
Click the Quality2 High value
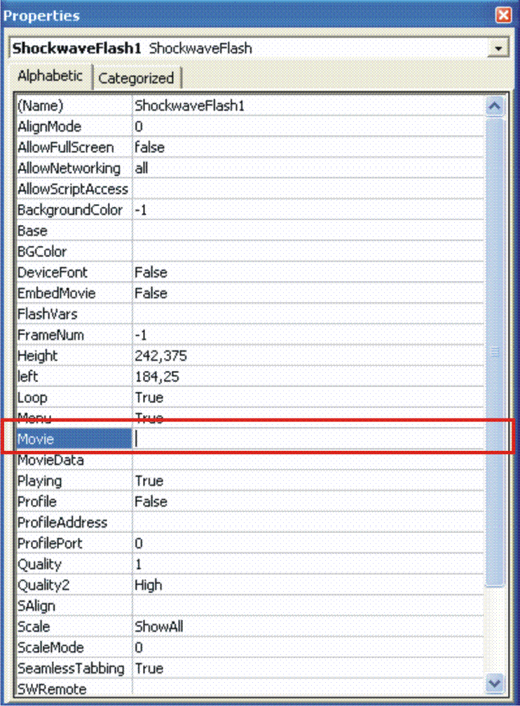[x=148, y=585]
